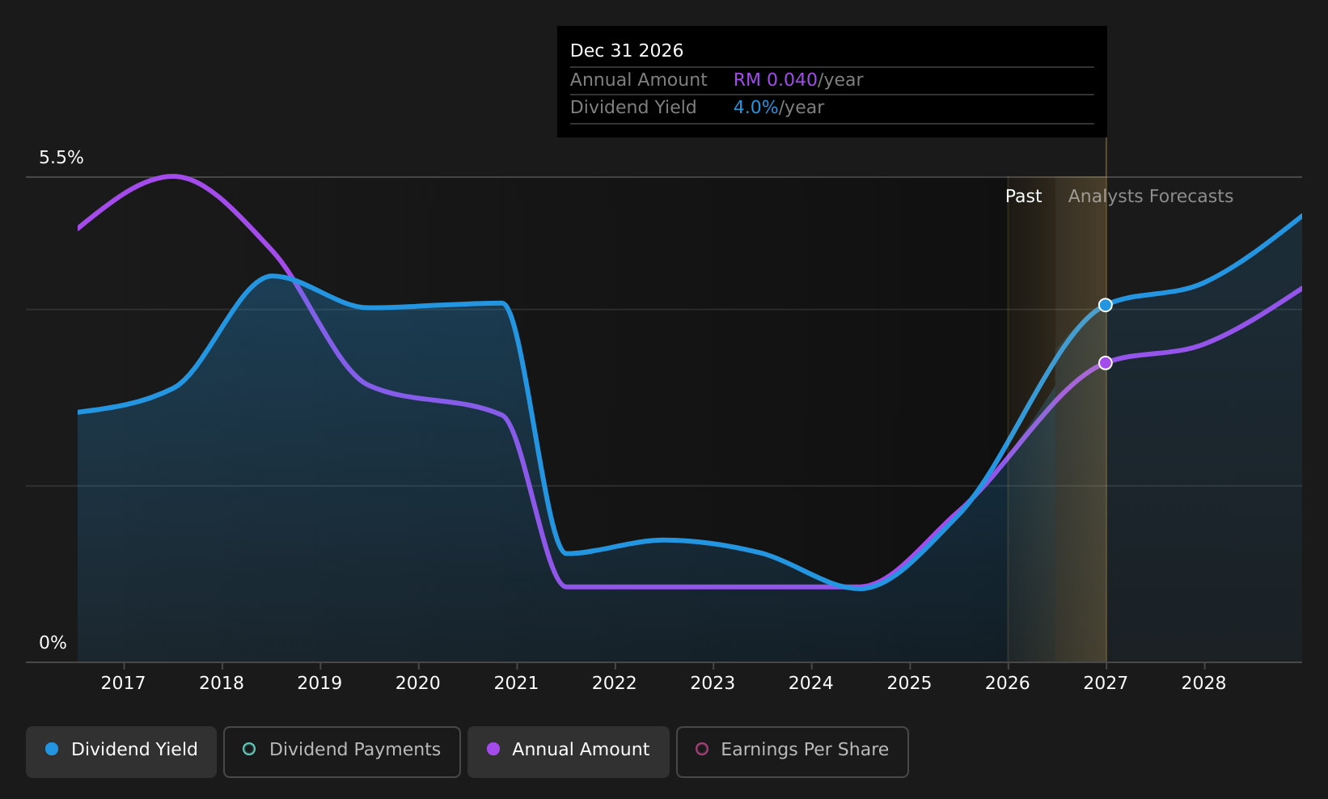Click the Analysts Forecasts label
This screenshot has width=1328, height=799.
[1151, 197]
